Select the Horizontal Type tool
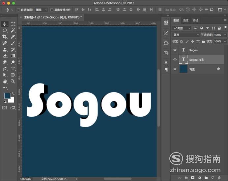 pos(13,69)
